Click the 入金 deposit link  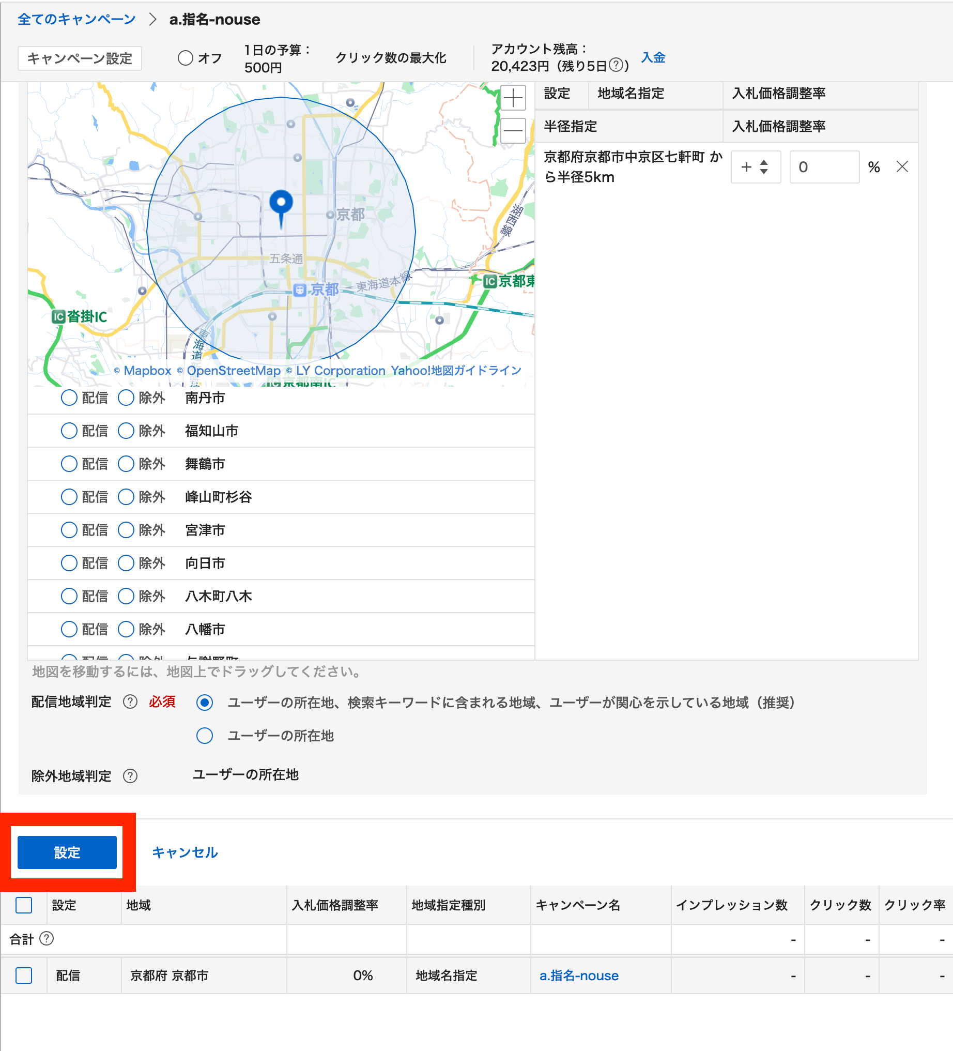(x=653, y=57)
